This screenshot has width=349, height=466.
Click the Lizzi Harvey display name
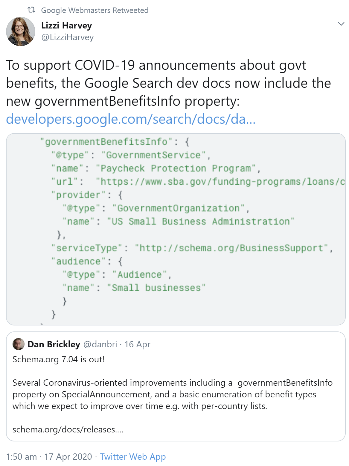(x=66, y=25)
